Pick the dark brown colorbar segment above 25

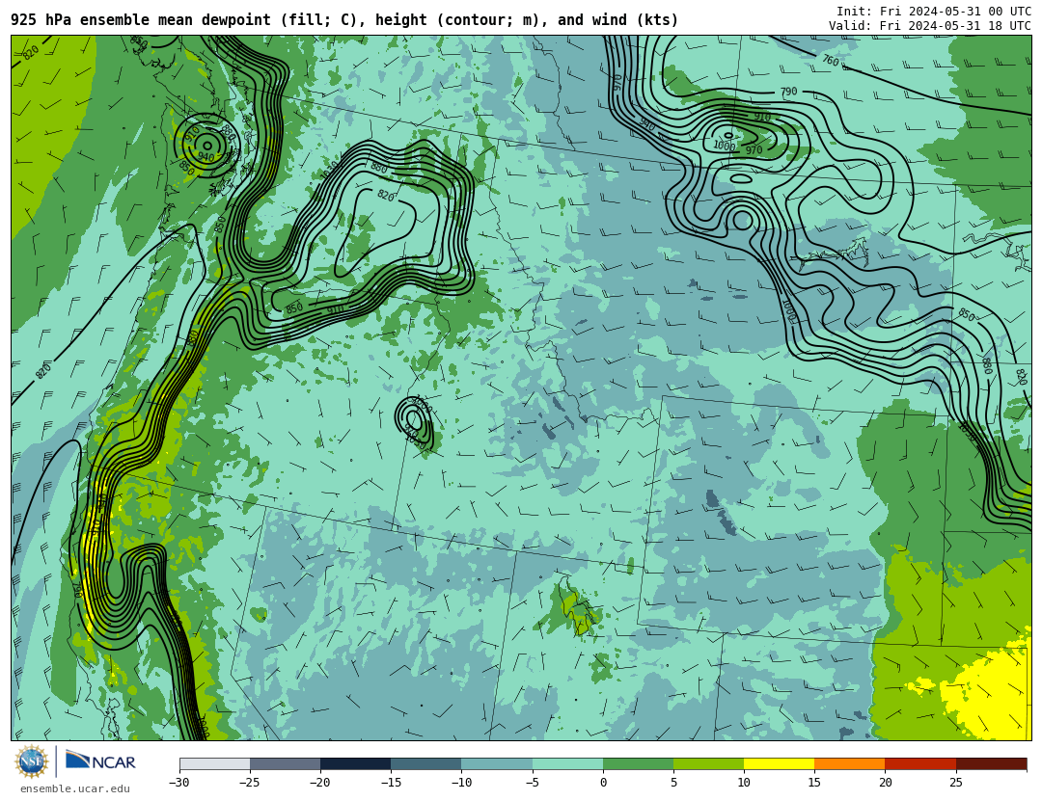(x=991, y=764)
